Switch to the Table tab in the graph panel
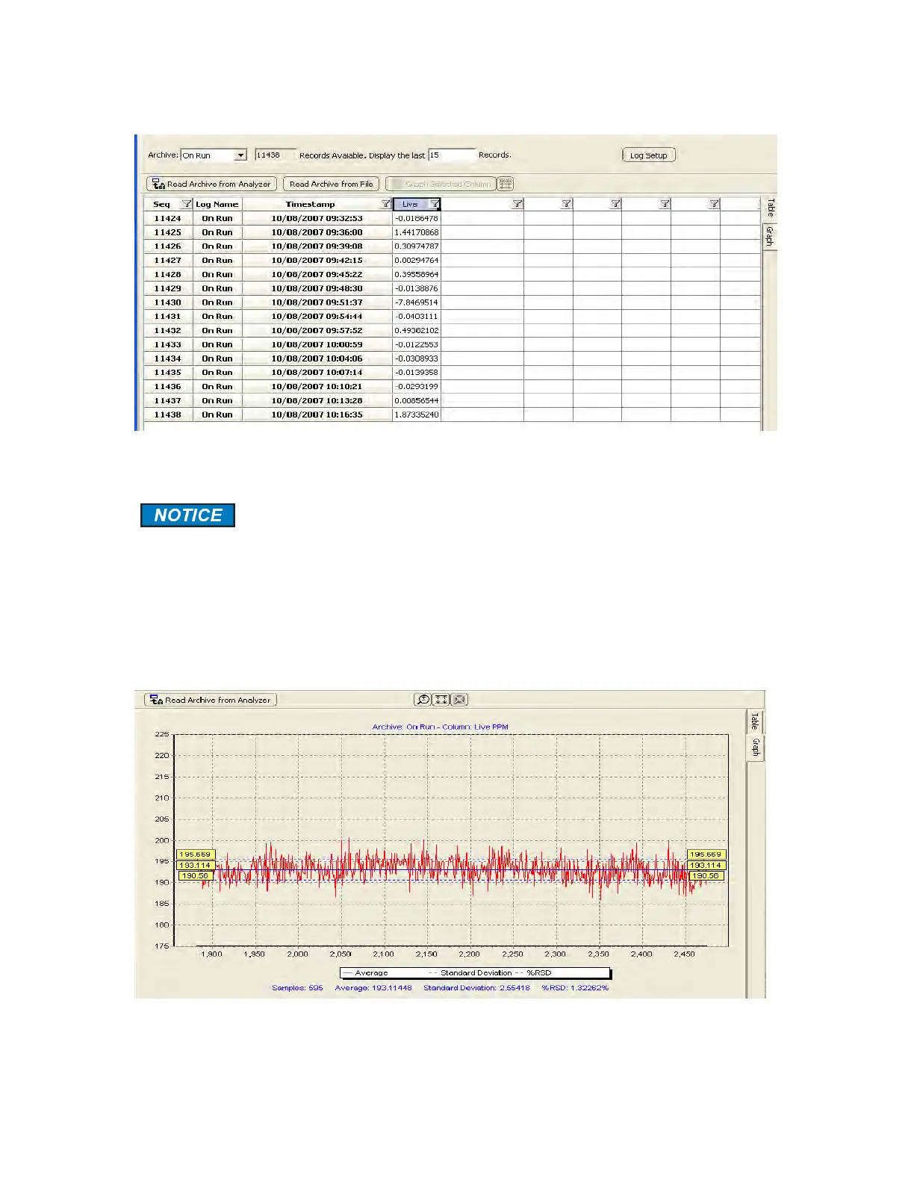 (x=755, y=721)
